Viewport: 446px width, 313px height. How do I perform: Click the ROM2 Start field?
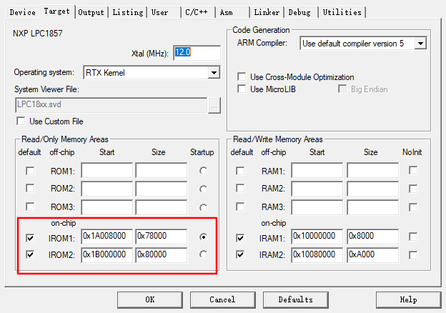tap(106, 189)
